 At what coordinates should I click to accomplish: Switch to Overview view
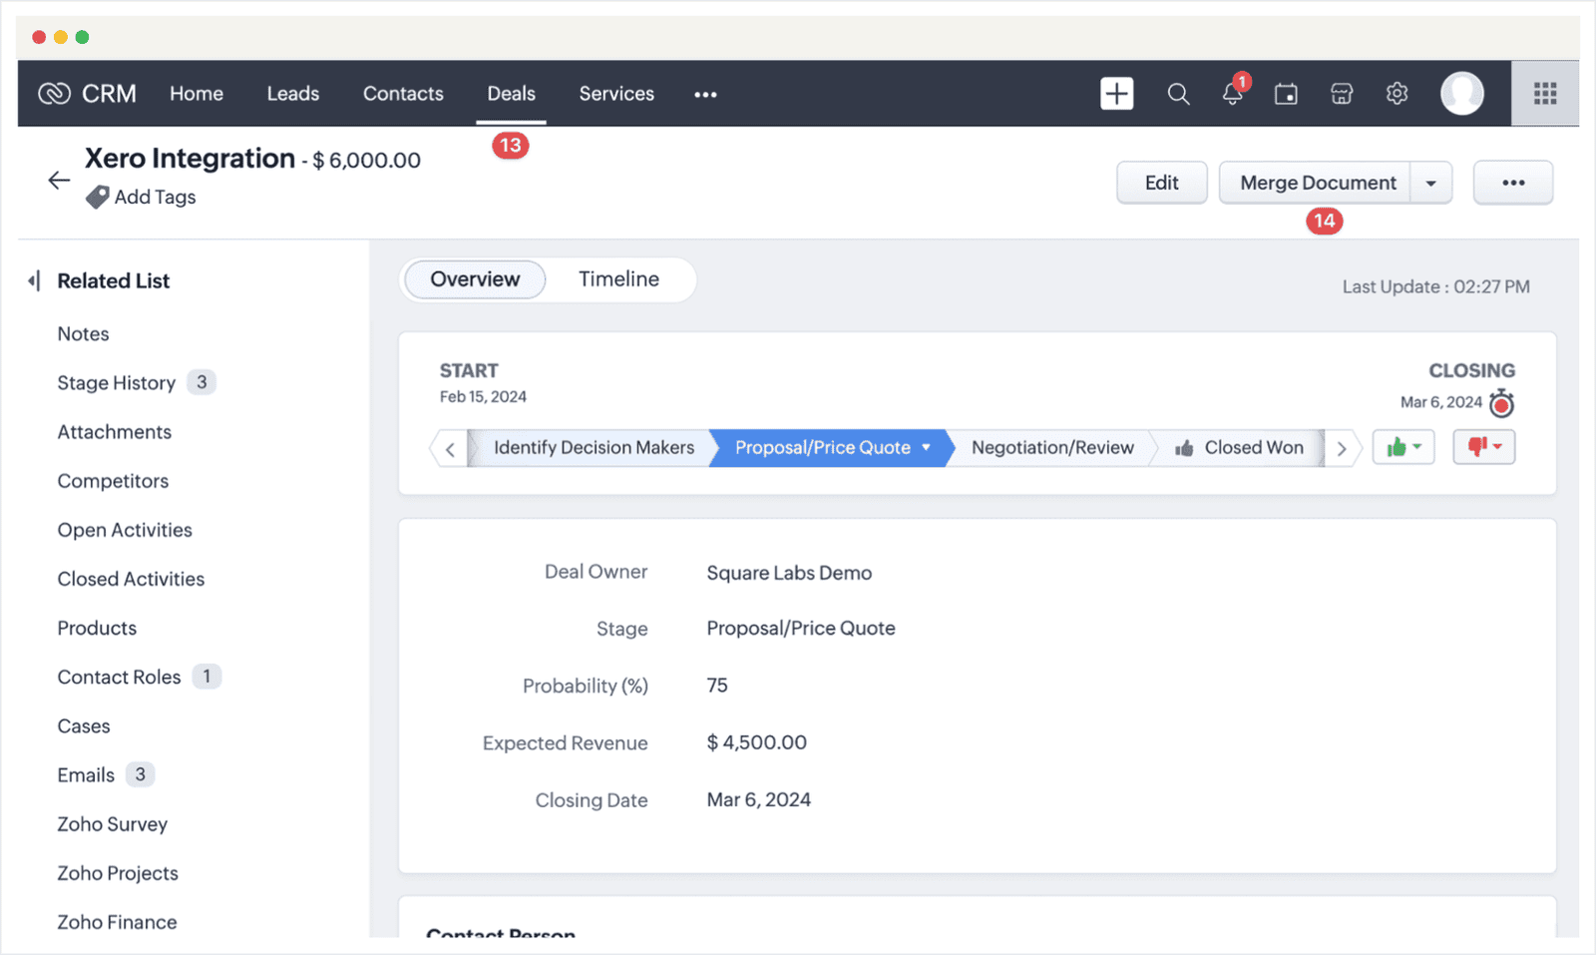[475, 279]
